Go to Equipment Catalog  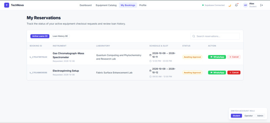tap(106, 5)
